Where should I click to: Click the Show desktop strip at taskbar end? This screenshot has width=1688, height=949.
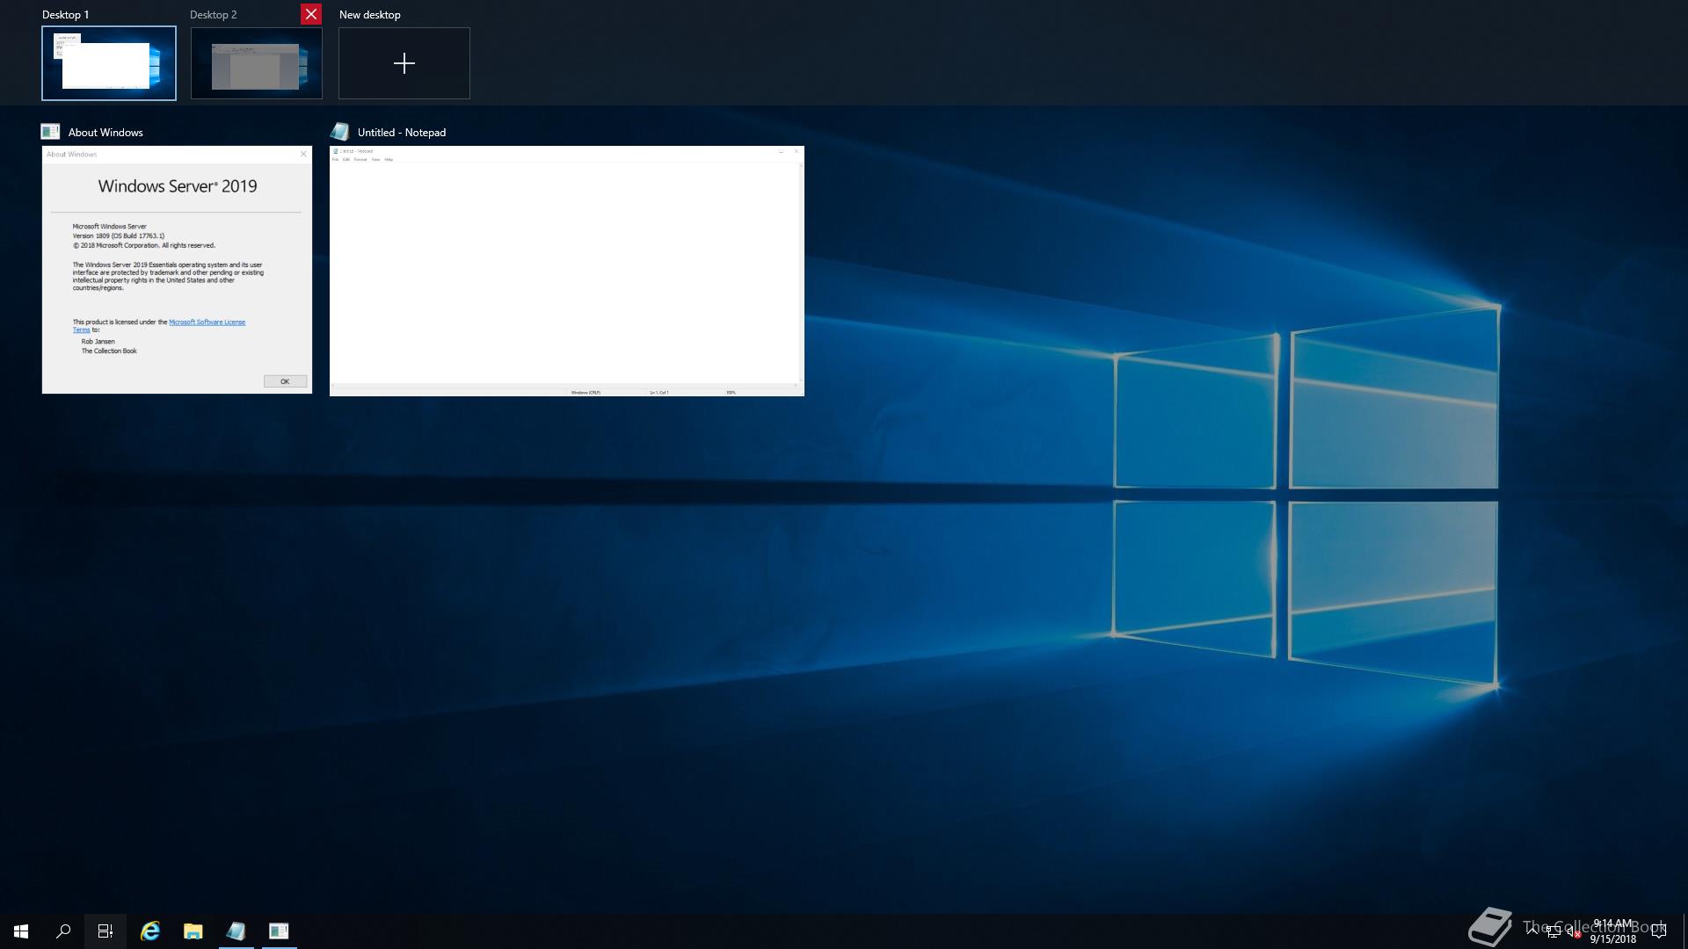coord(1684,931)
